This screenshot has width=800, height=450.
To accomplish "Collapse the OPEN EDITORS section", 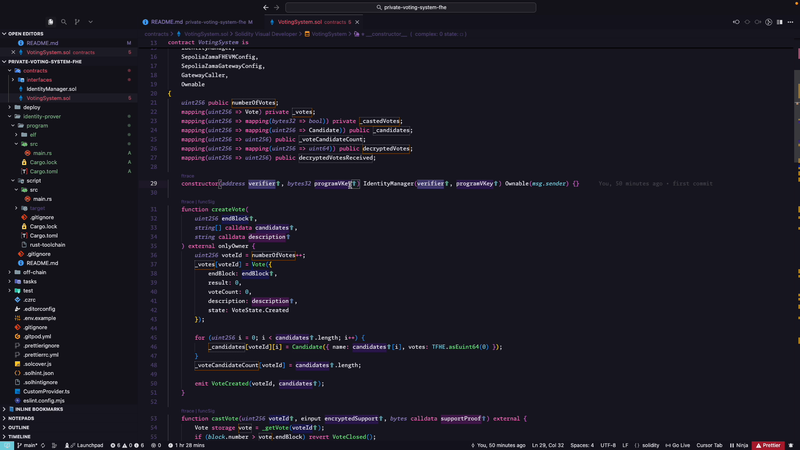I will pos(69,34).
